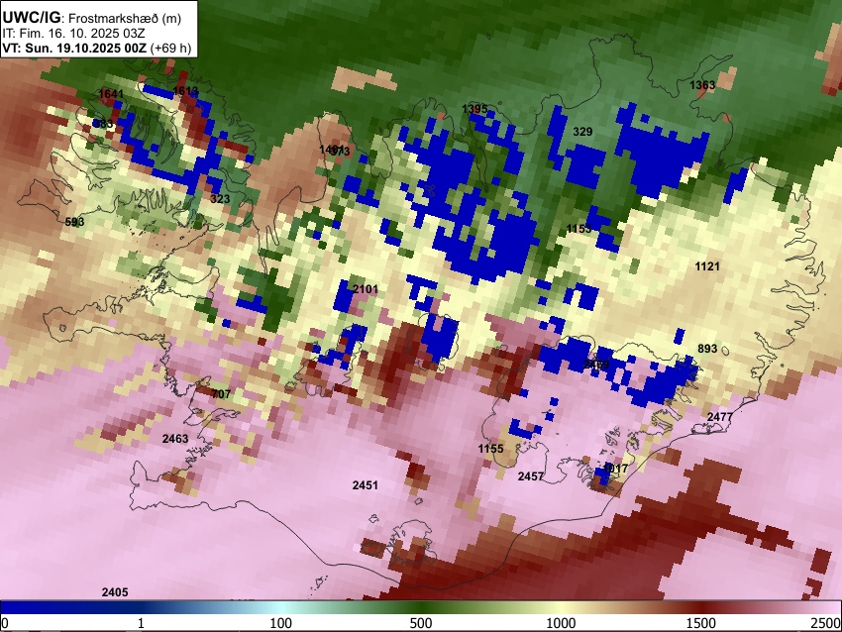The height and width of the screenshot is (632, 842).
Task: Select the station value 893
Action: [707, 349]
